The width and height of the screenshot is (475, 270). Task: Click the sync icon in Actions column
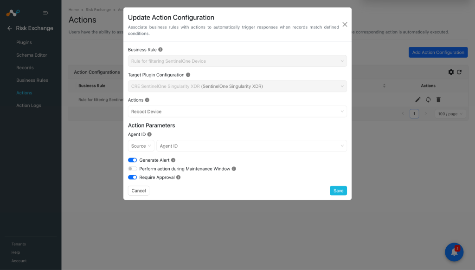(x=428, y=99)
